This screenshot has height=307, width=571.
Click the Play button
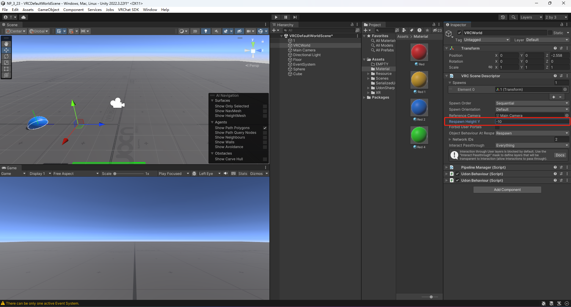276,17
